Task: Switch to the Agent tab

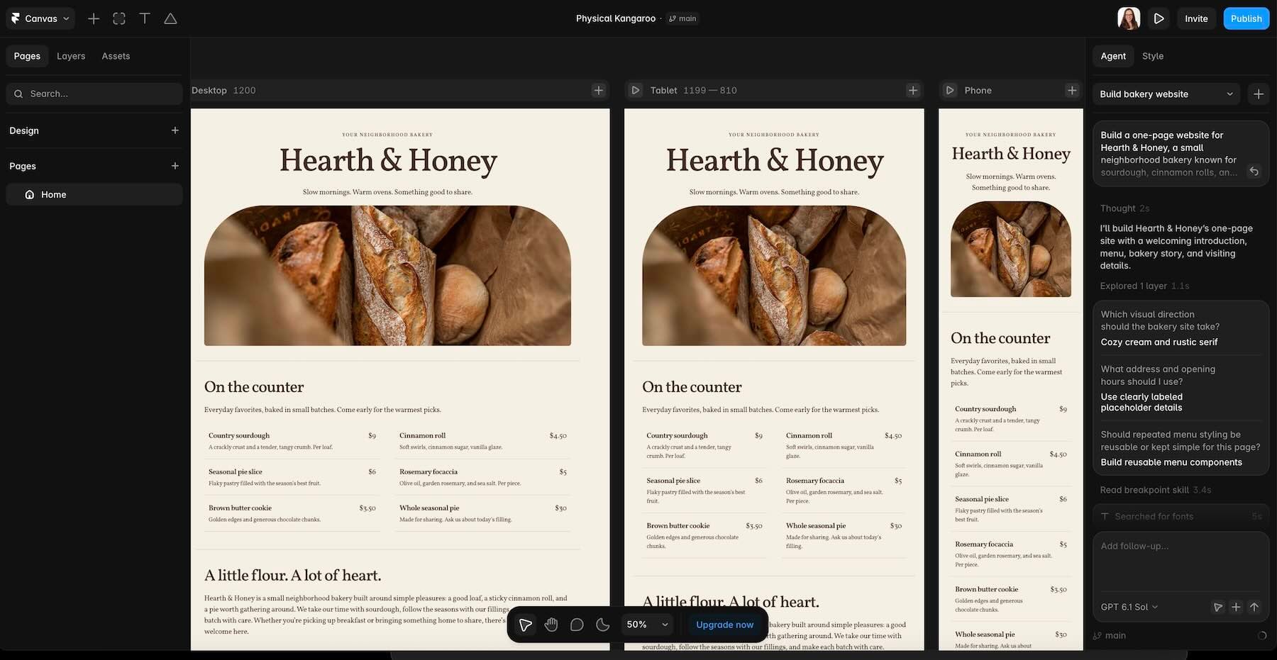Action: pos(1113,56)
